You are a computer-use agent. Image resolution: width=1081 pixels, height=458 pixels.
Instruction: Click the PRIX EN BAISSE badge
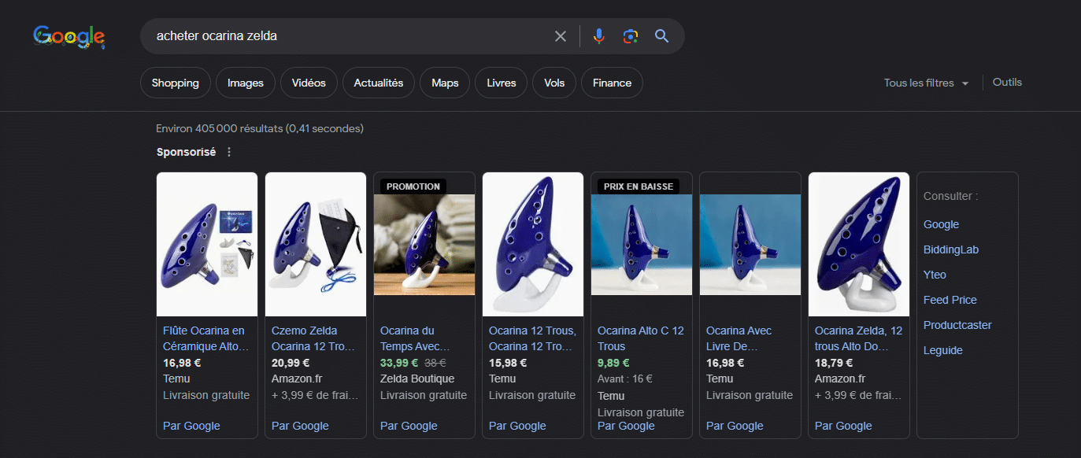(x=639, y=187)
